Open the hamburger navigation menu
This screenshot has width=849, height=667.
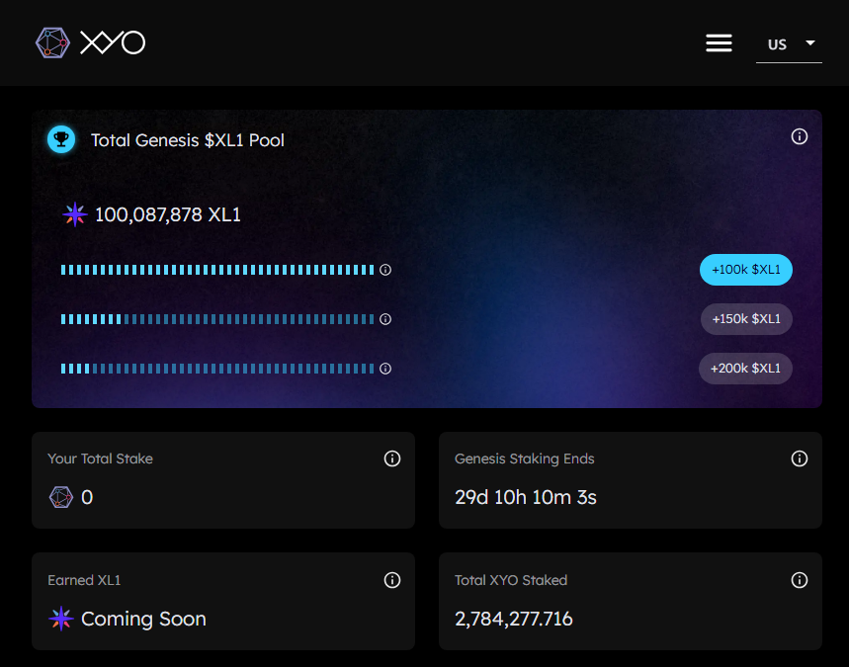(719, 42)
